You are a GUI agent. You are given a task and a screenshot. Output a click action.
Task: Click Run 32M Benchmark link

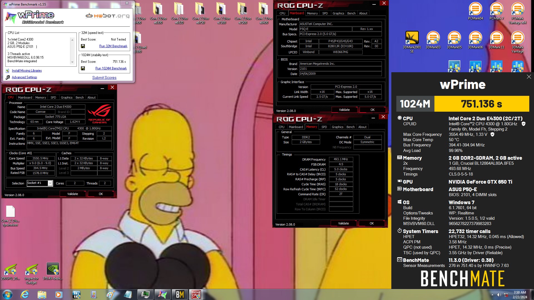(113, 46)
